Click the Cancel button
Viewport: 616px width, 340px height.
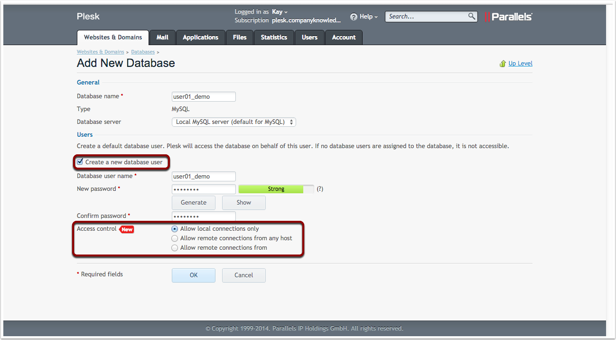tap(244, 275)
